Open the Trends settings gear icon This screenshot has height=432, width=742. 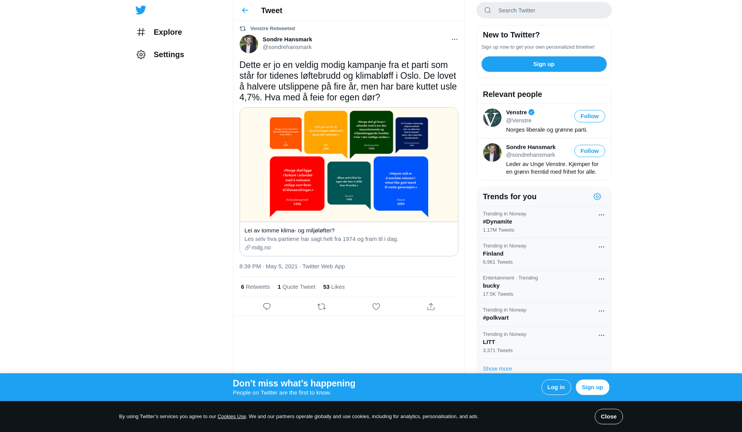tap(597, 197)
